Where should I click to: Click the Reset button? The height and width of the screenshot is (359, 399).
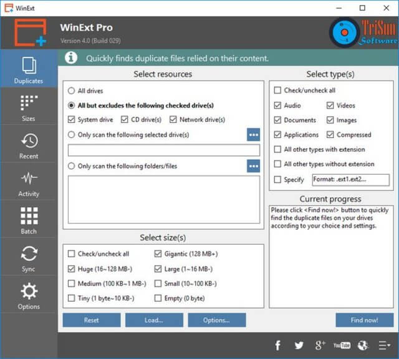(x=92, y=320)
